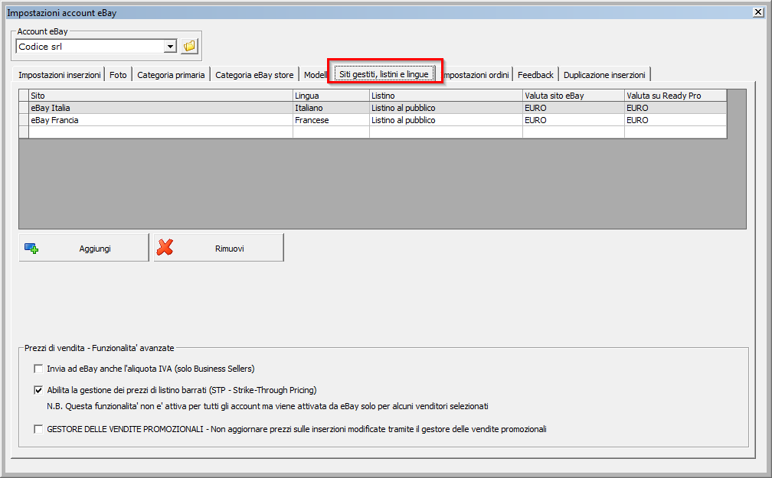Click the Sito column header
Viewport: 772px width, 478px height.
(161, 96)
